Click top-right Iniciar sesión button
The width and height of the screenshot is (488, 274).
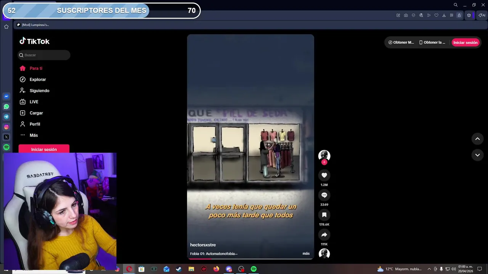tap(465, 43)
